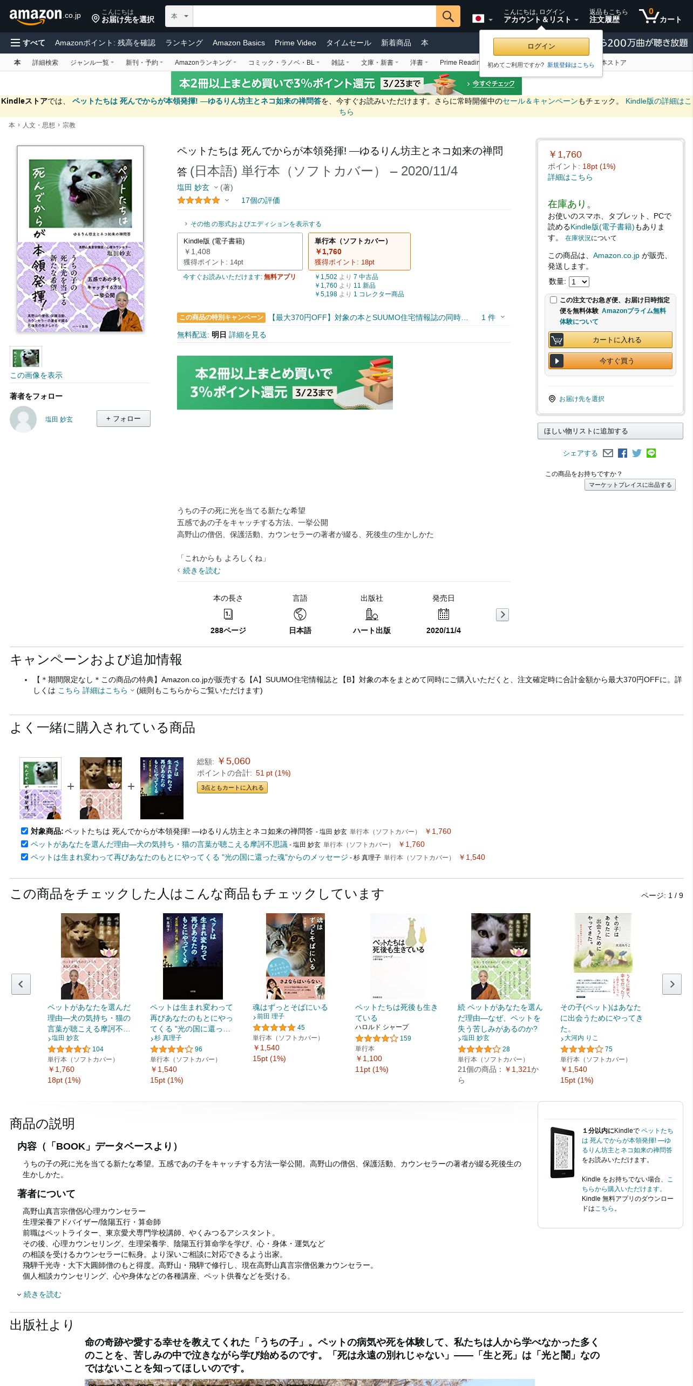The height and width of the screenshot is (1386, 693).
Task: Share via Facebook icon
Action: click(622, 453)
